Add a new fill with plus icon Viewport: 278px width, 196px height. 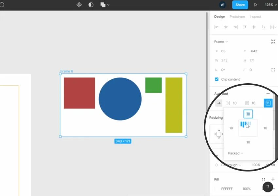point(273,179)
